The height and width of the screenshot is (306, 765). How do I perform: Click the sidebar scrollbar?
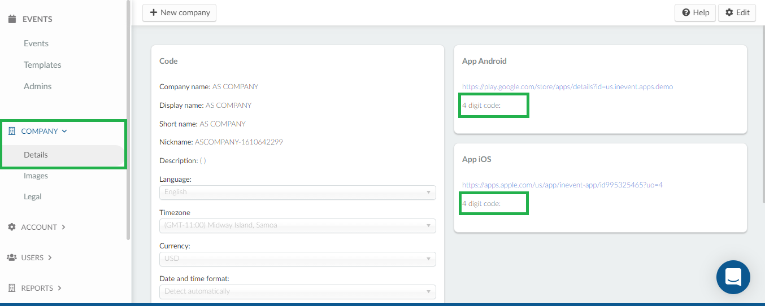tap(128, 119)
